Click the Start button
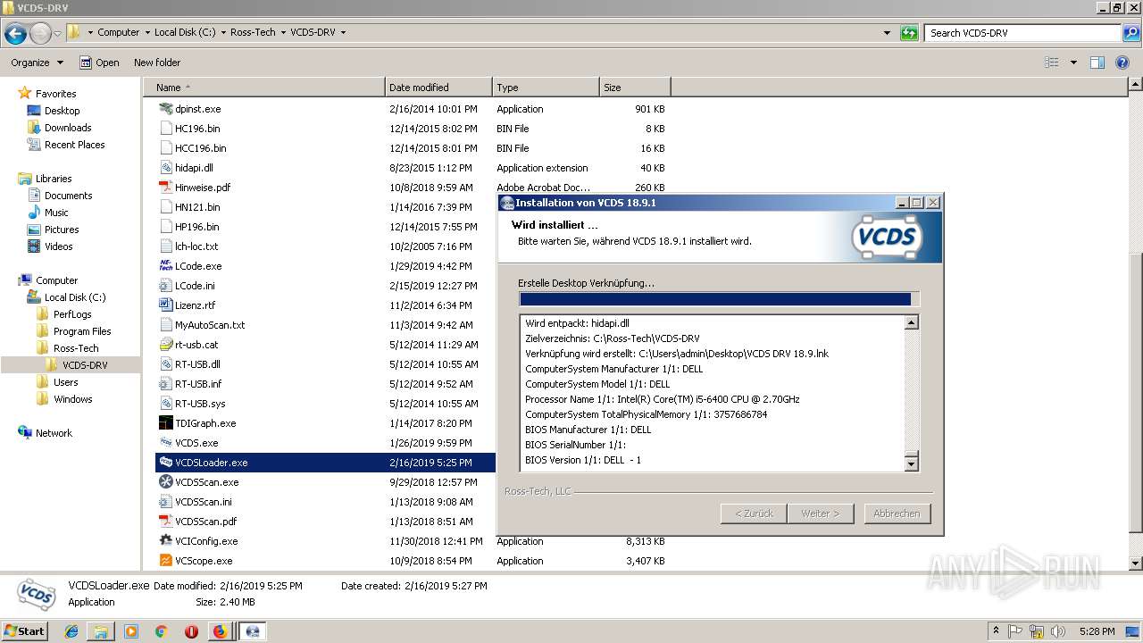 [25, 631]
